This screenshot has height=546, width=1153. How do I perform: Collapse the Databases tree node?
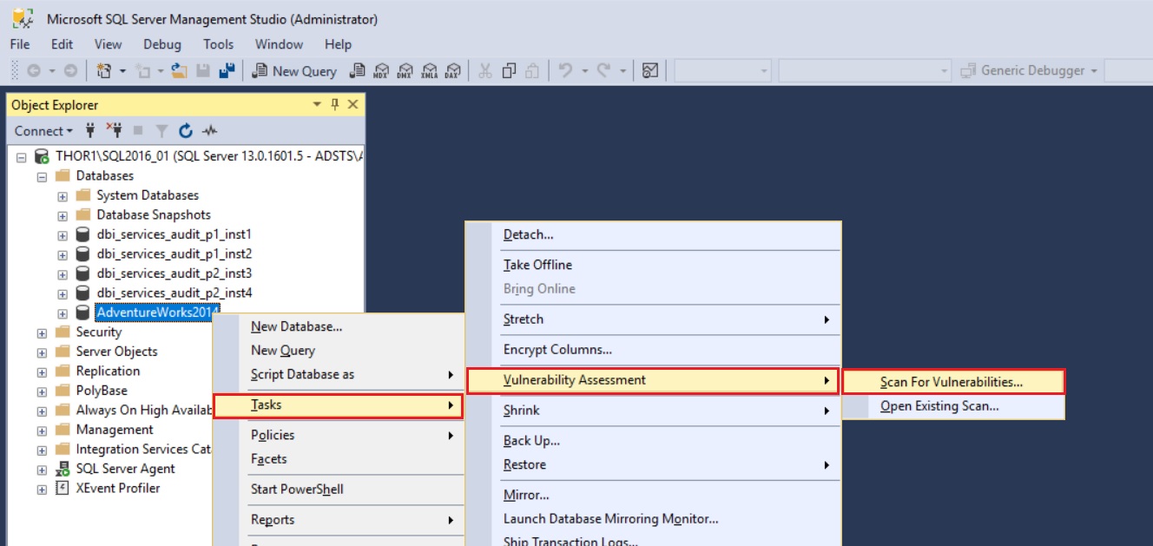pyautogui.click(x=42, y=176)
